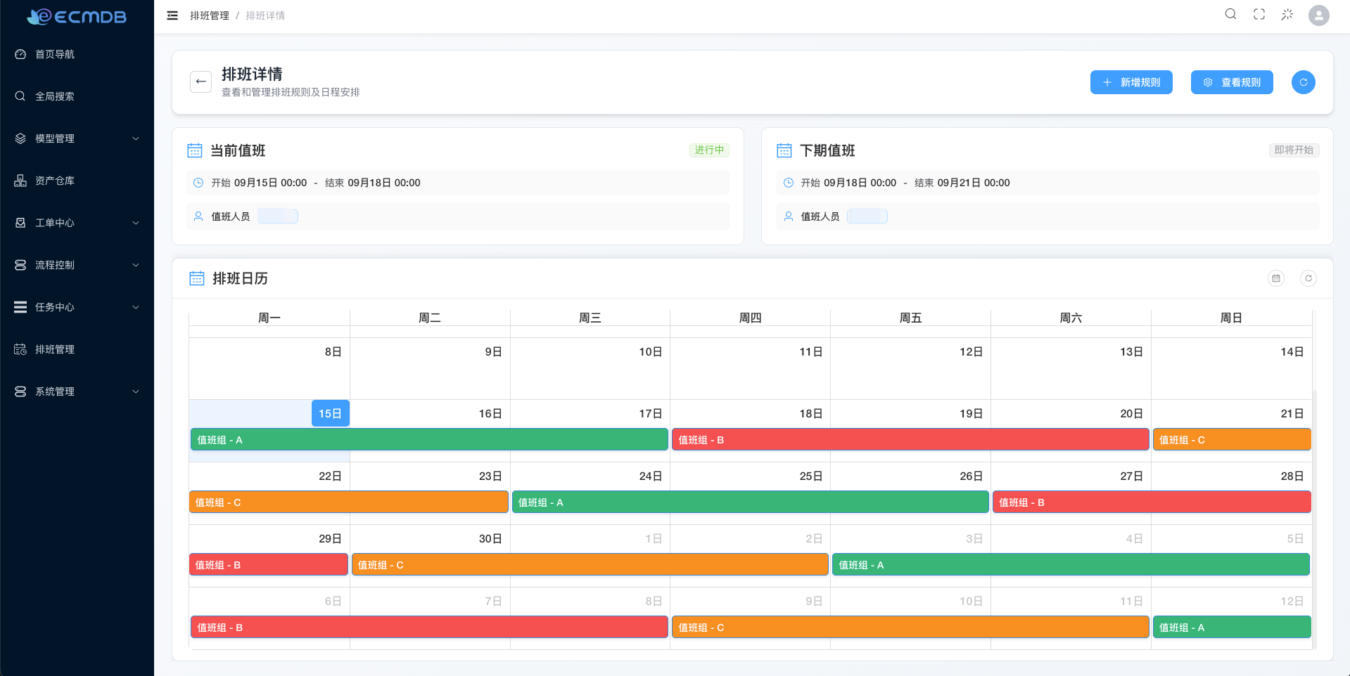The width and height of the screenshot is (1350, 676).
Task: Open 资产仓库 menu item
Action: (x=77, y=181)
